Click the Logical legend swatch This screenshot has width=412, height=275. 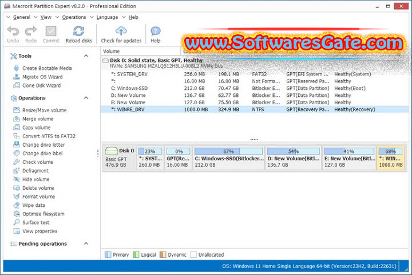136,254
